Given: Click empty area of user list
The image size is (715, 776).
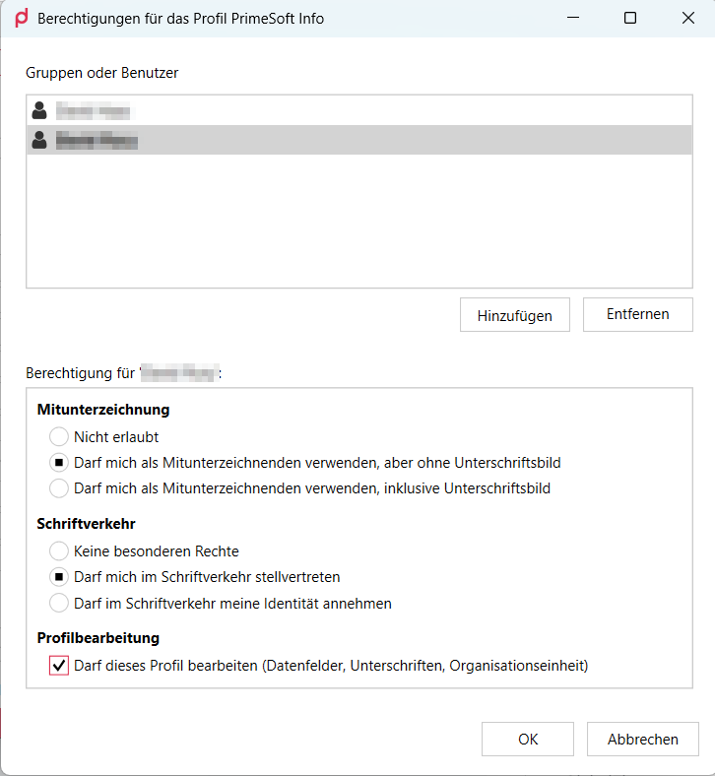Looking at the screenshot, I should (359, 221).
